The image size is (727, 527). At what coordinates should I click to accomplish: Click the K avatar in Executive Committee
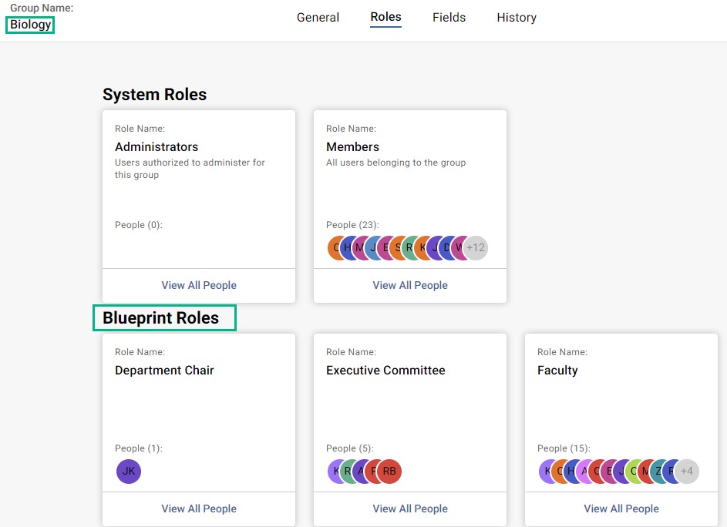(x=337, y=471)
